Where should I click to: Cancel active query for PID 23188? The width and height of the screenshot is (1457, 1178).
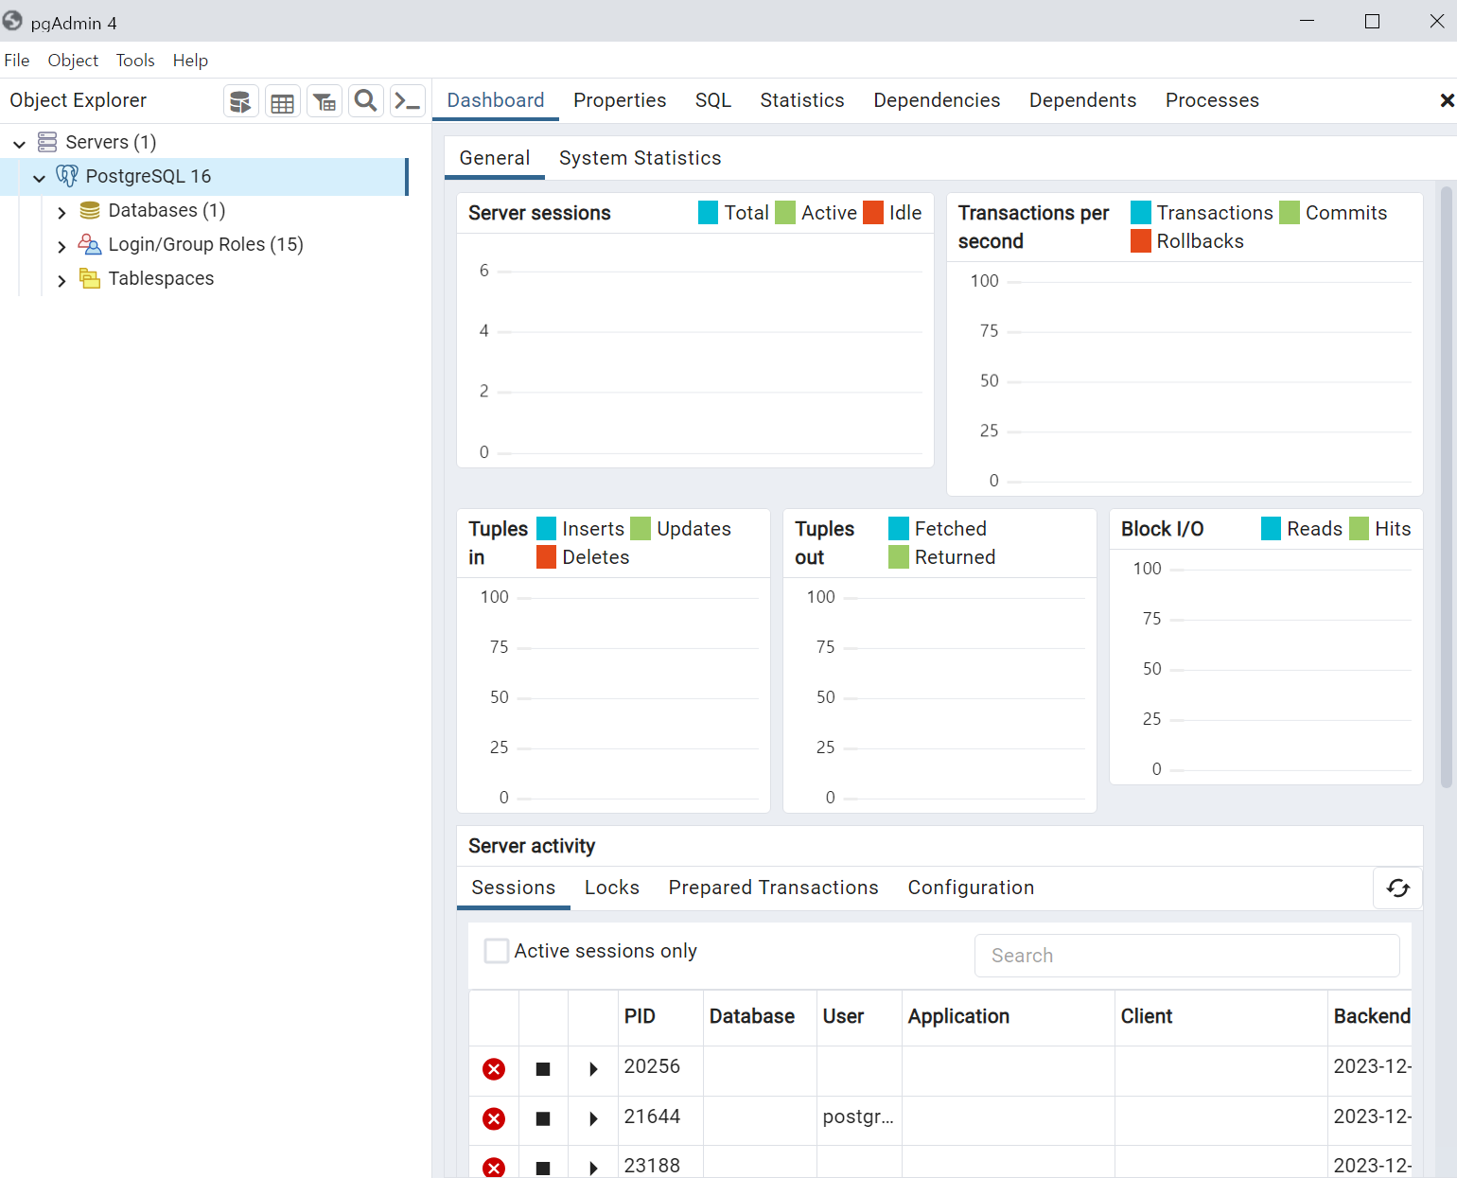pyautogui.click(x=543, y=1169)
